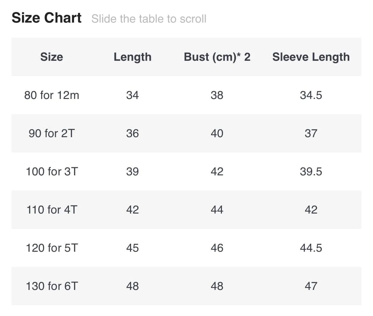373x316 pixels.
Task: Click sleeve length value 39.5
Action: [311, 172]
